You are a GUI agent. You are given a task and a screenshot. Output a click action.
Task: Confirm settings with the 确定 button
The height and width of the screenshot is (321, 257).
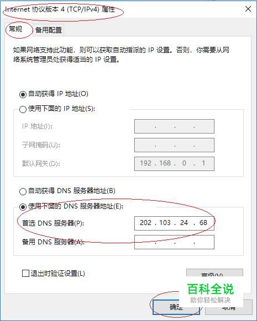pos(176,307)
